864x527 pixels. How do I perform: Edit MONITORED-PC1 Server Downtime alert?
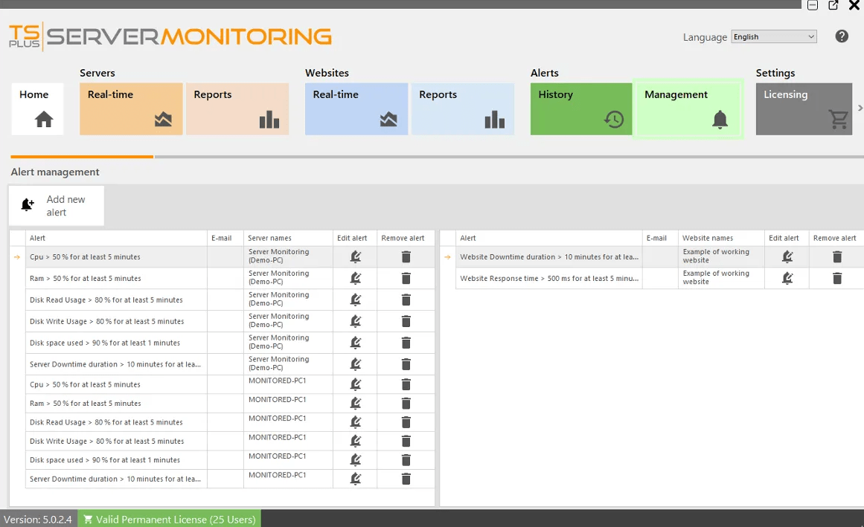coord(356,479)
